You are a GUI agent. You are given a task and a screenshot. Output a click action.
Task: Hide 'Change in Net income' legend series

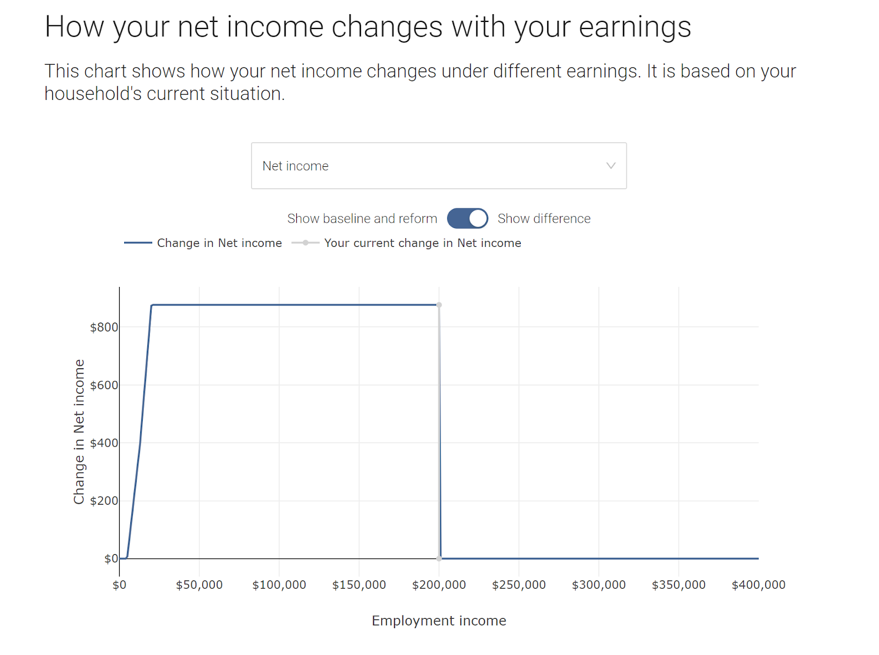219,243
